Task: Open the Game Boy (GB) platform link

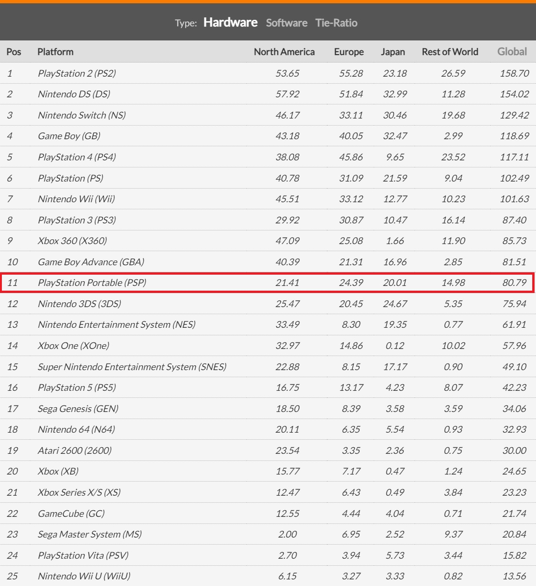Action: coord(69,136)
